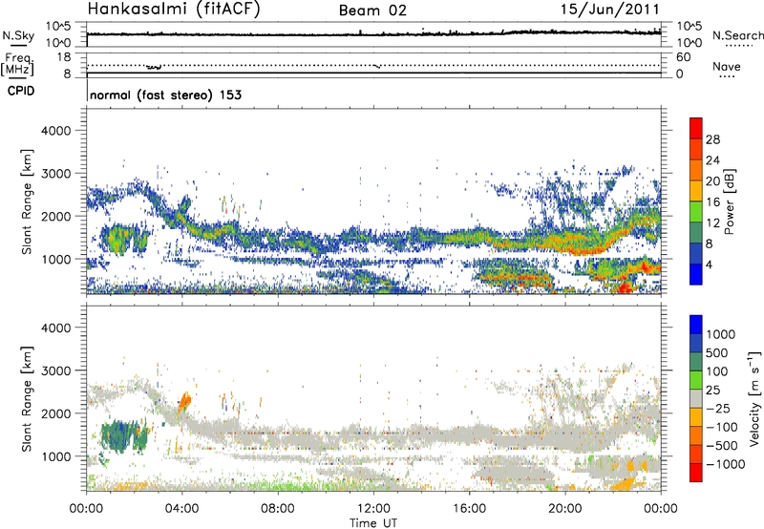764x529 pixels.
Task: Click the blue bottom segment of the power bar
Action: pyautogui.click(x=696, y=275)
